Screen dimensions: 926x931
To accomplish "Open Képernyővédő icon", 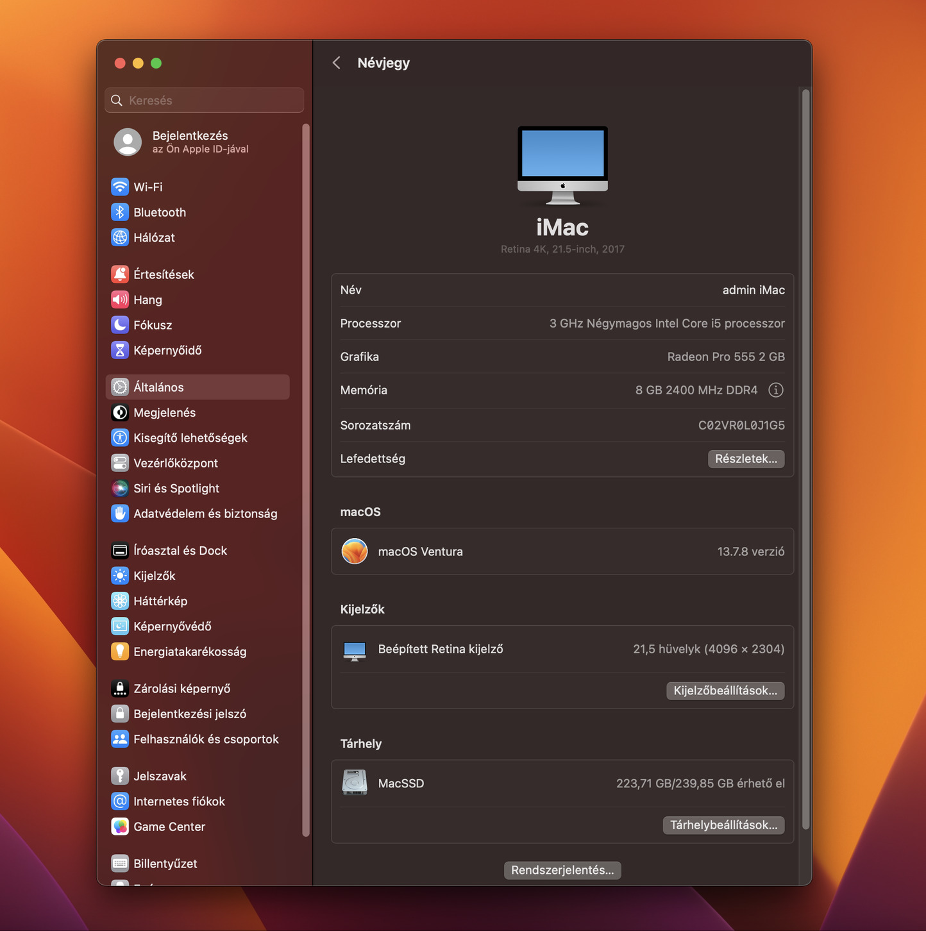I will pos(120,626).
